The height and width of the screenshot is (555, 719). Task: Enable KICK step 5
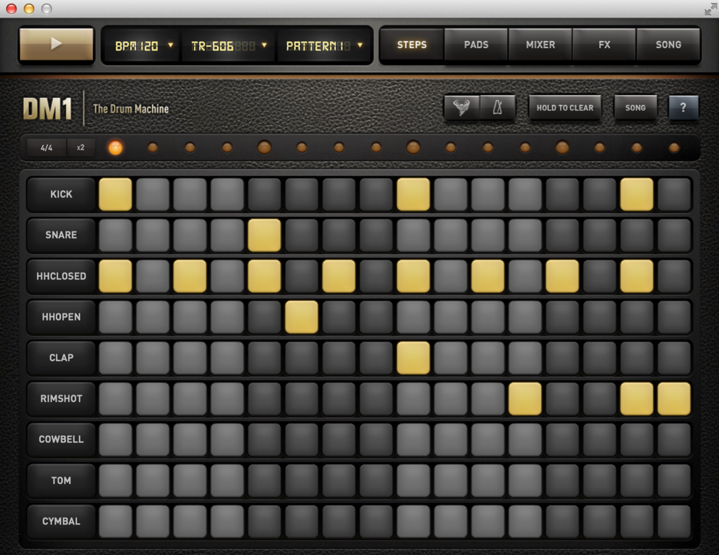[x=264, y=194]
